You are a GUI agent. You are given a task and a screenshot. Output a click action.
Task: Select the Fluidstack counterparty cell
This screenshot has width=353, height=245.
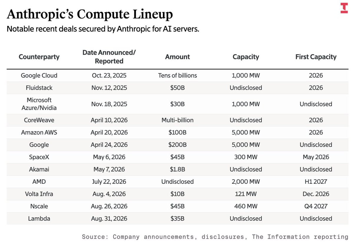coord(39,88)
